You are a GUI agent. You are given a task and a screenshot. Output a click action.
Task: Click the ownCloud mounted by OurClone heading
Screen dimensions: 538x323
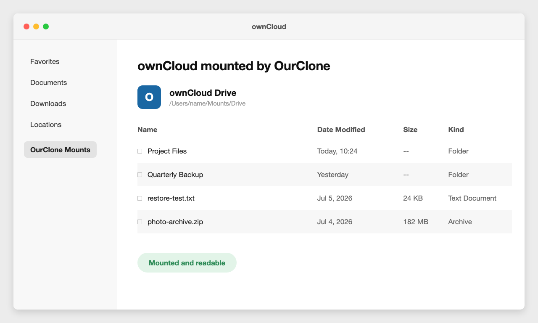pos(234,66)
